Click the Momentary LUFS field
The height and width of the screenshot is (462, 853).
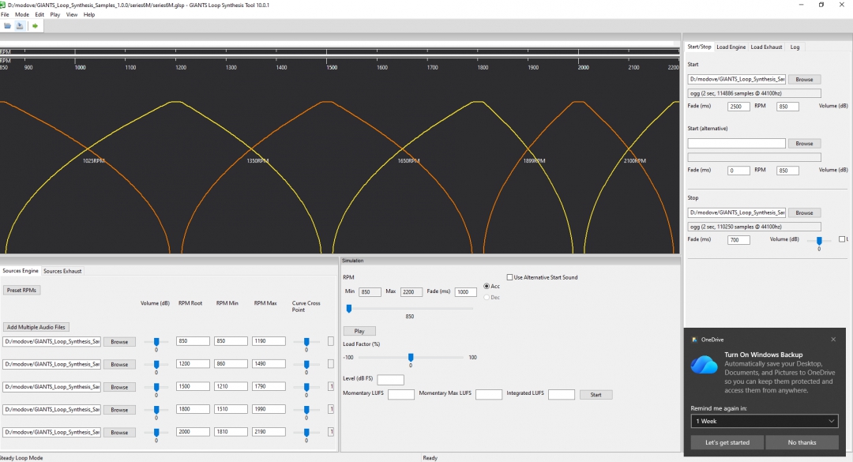pyautogui.click(x=401, y=395)
